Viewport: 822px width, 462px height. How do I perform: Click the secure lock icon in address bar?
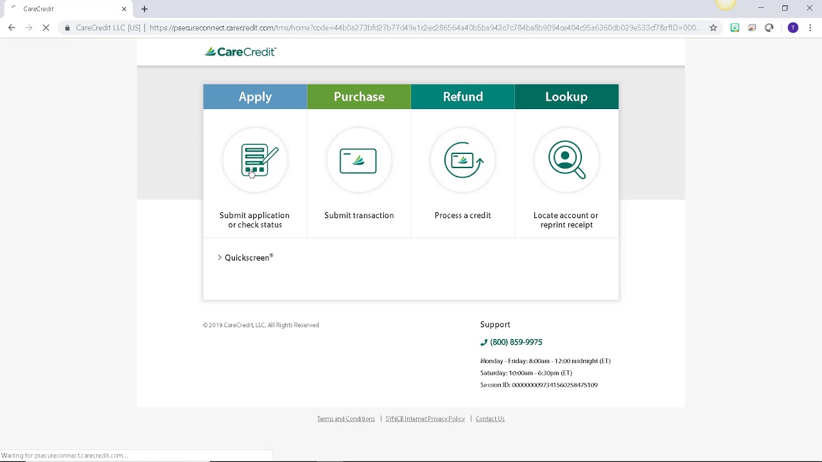coord(67,28)
